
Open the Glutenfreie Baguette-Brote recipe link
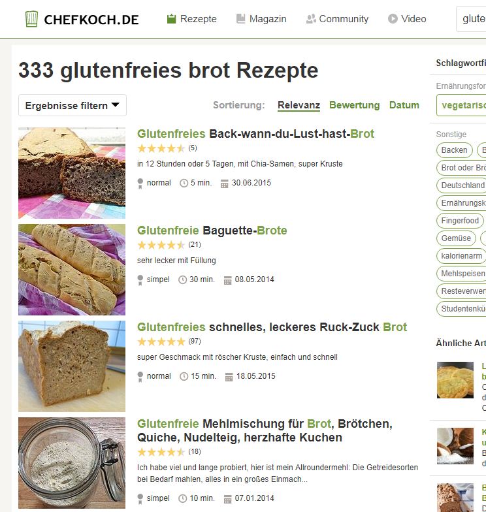tap(212, 231)
